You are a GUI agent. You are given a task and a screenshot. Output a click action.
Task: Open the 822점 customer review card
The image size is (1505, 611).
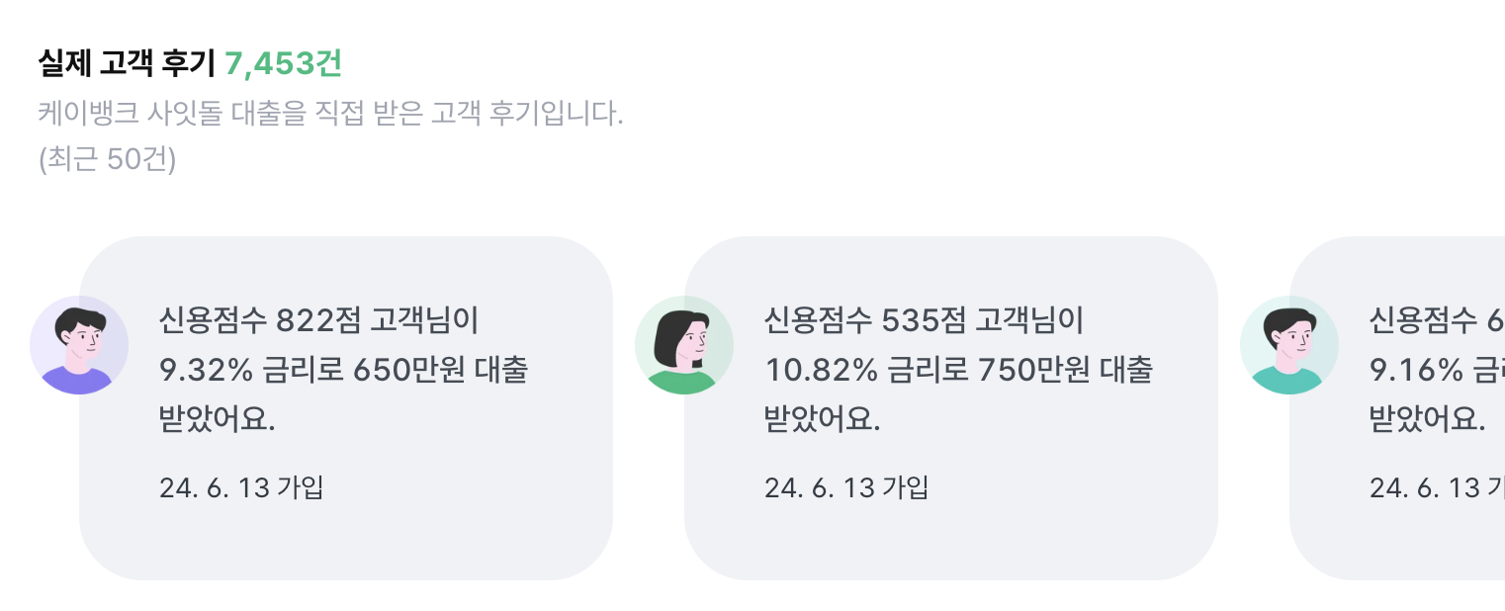(347, 405)
